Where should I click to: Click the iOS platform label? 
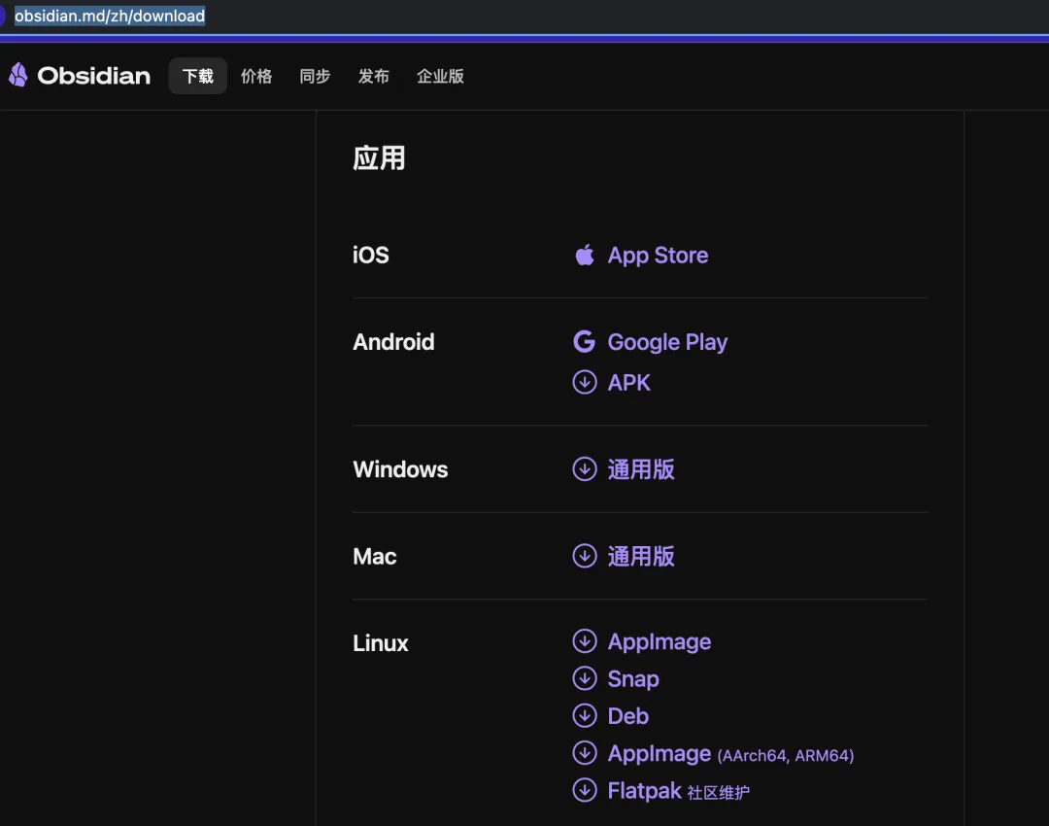tap(371, 255)
